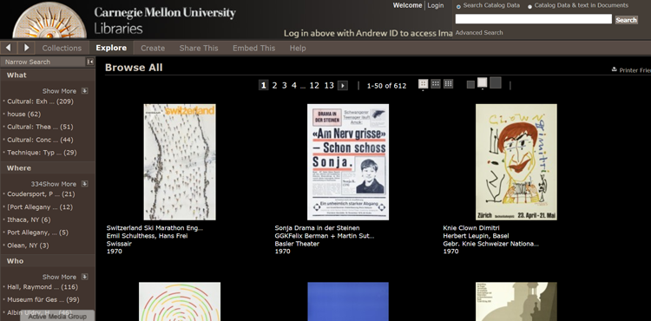Image resolution: width=651 pixels, height=321 pixels.
Task: Open the Explore tab
Action: click(111, 48)
